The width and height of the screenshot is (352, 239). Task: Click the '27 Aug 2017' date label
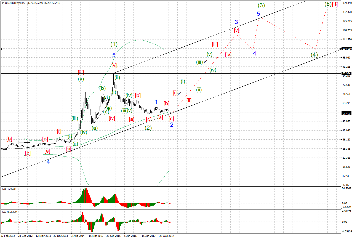point(166,236)
